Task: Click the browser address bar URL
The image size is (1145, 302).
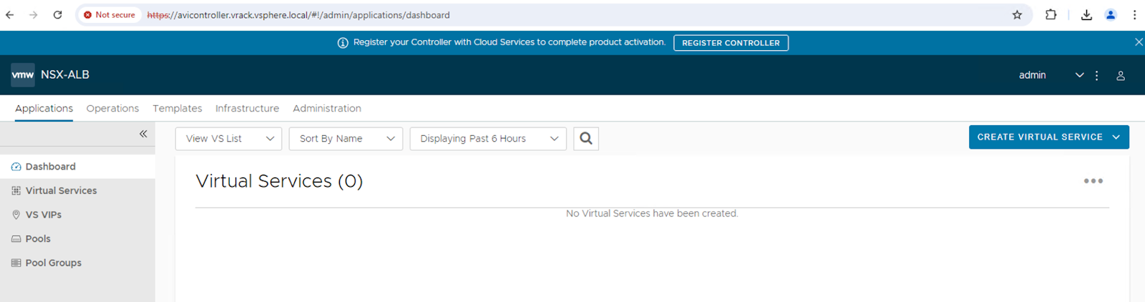Action: click(x=298, y=15)
